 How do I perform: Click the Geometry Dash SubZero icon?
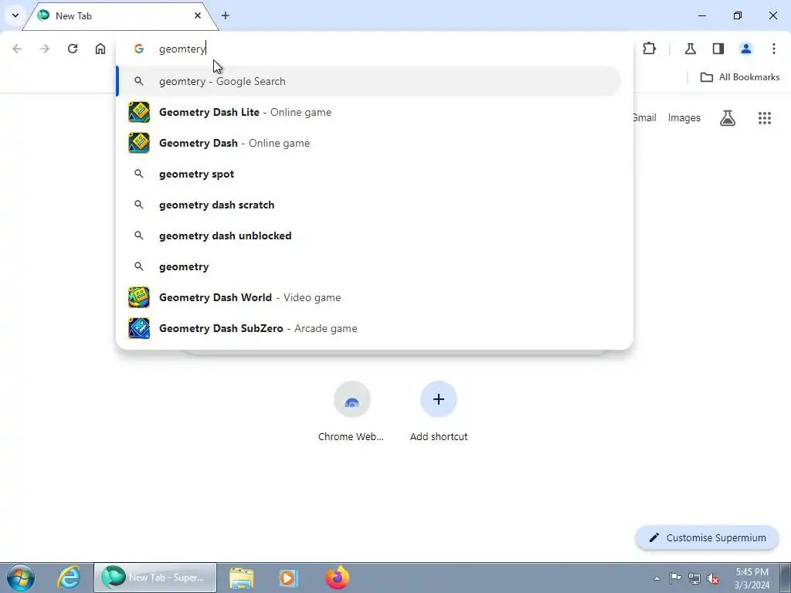tap(139, 328)
